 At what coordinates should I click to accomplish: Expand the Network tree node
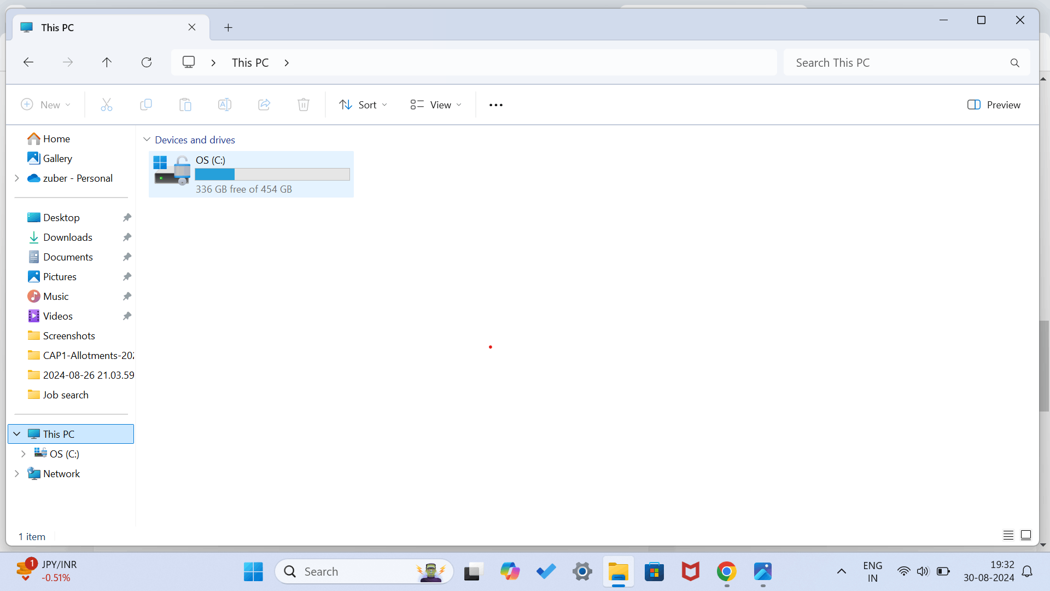tap(17, 473)
